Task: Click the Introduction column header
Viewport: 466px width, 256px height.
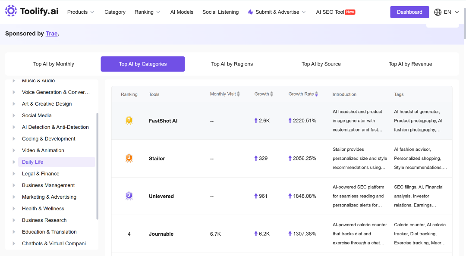Action: tap(344, 94)
